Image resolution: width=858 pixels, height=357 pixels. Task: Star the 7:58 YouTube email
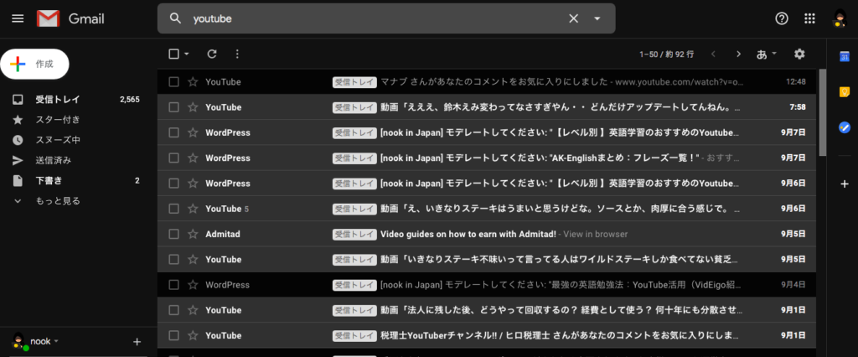pyautogui.click(x=193, y=107)
